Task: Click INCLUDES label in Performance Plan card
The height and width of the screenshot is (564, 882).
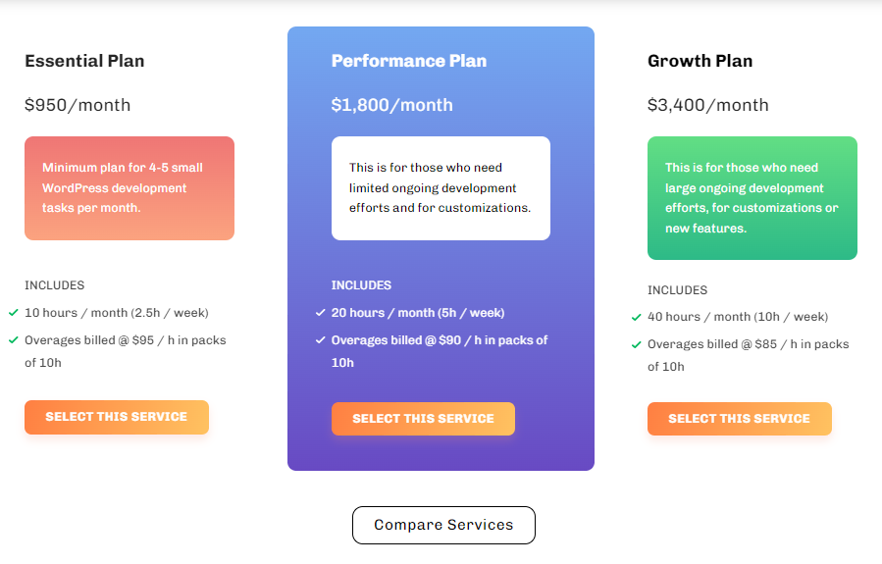Action: point(361,285)
